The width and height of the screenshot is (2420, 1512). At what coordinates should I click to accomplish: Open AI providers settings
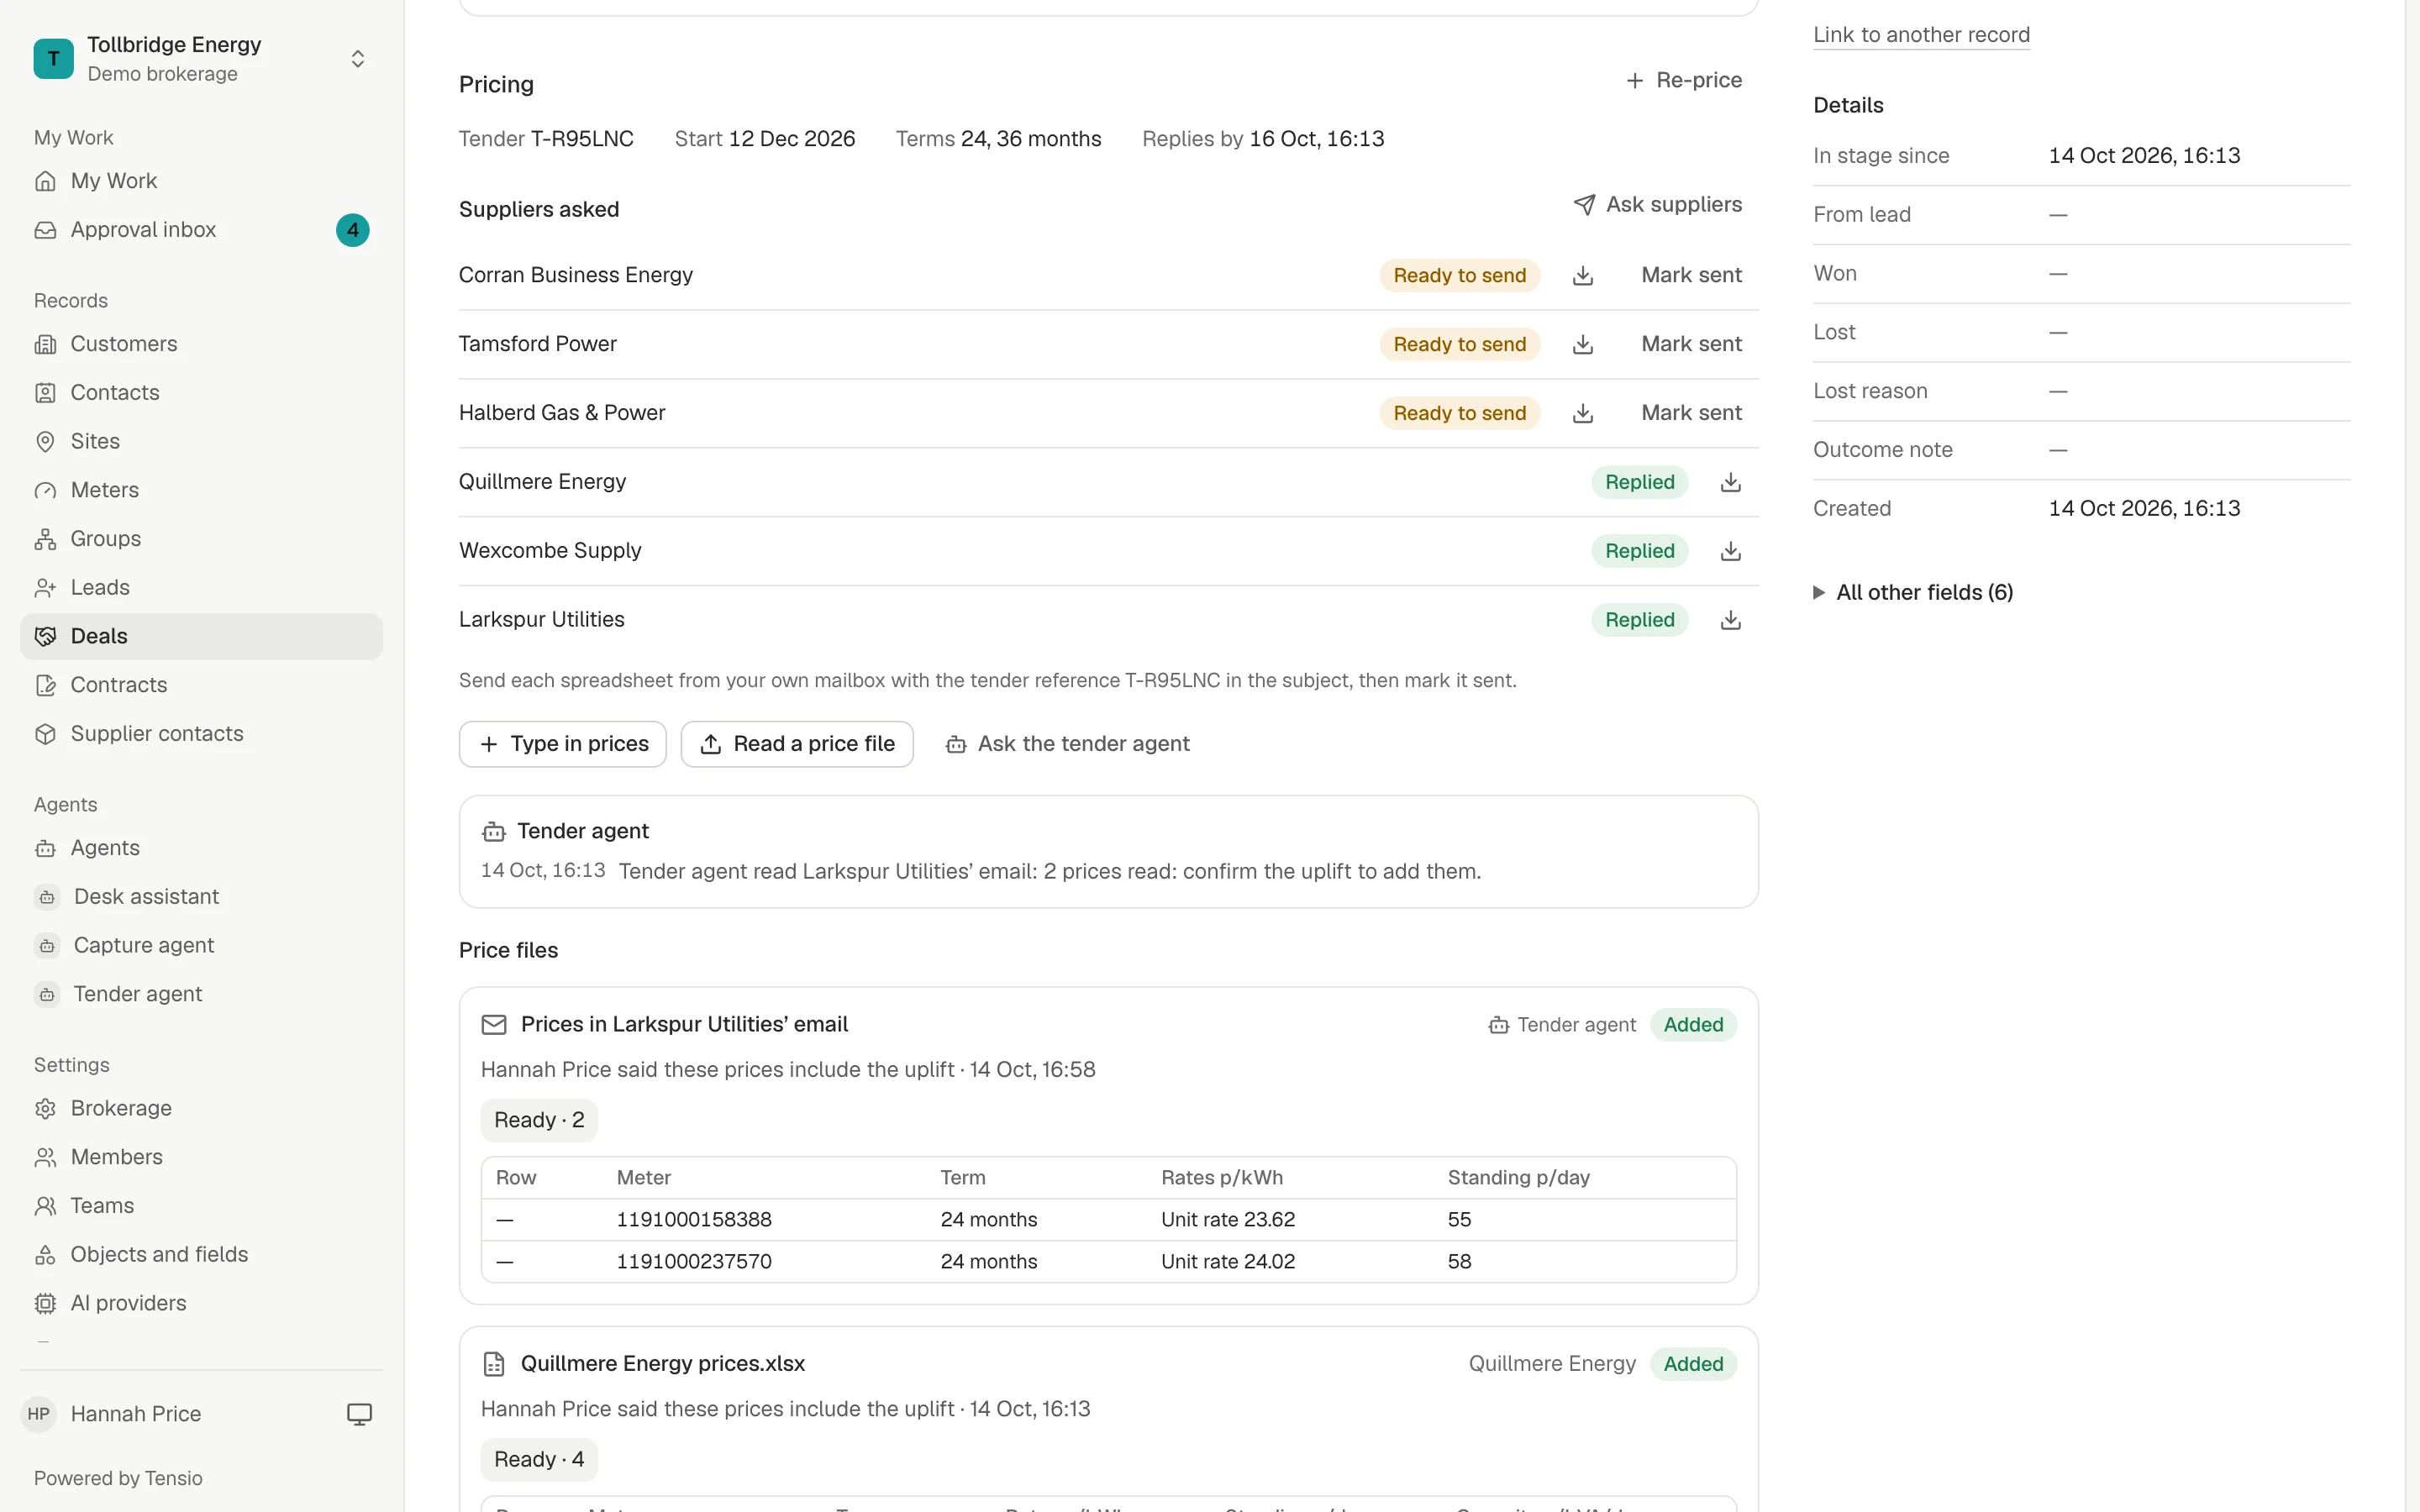point(201,1303)
